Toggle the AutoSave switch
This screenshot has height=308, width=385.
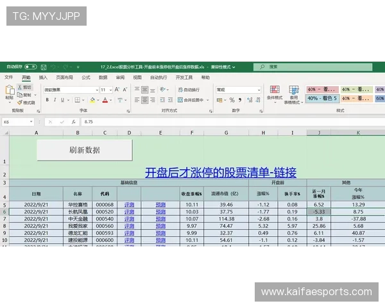pyautogui.click(x=31, y=67)
